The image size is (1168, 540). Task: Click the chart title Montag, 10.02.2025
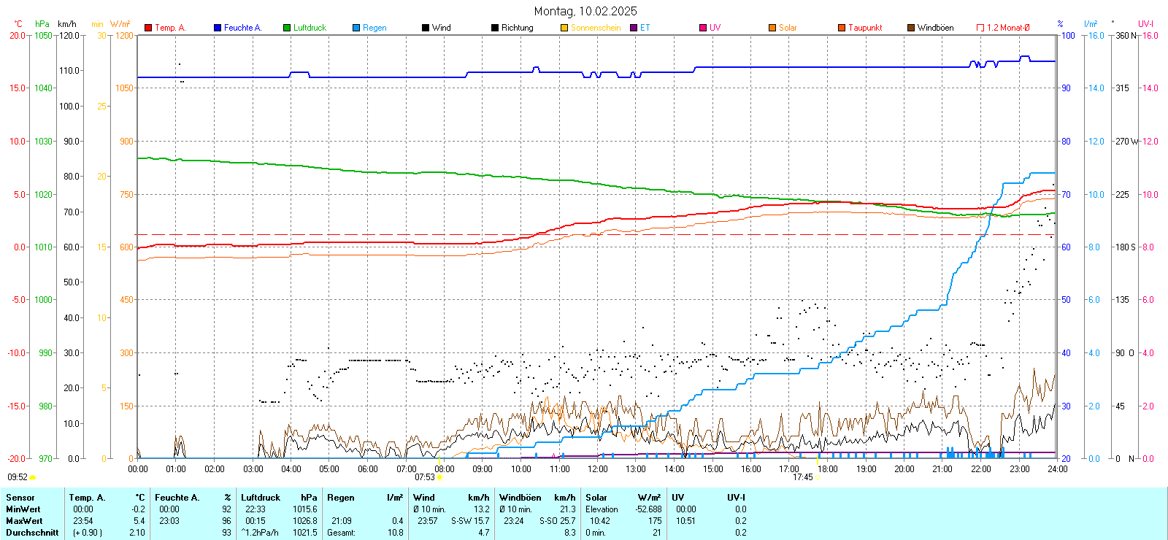click(x=585, y=11)
